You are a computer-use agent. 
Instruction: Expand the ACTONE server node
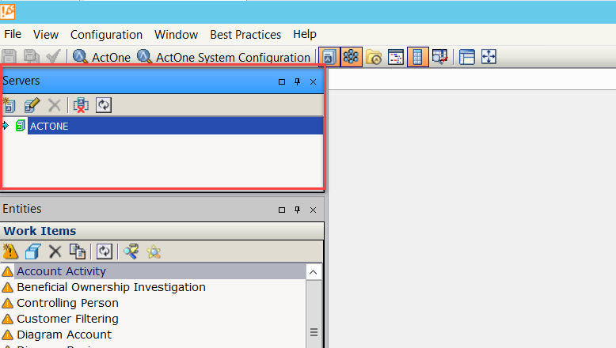[6, 126]
